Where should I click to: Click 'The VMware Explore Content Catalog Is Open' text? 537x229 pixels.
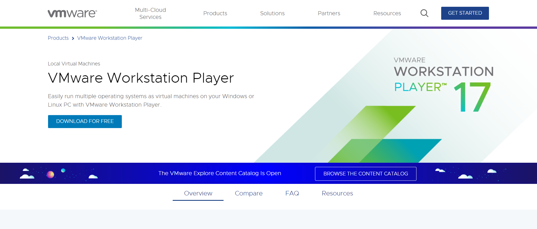tap(220, 173)
